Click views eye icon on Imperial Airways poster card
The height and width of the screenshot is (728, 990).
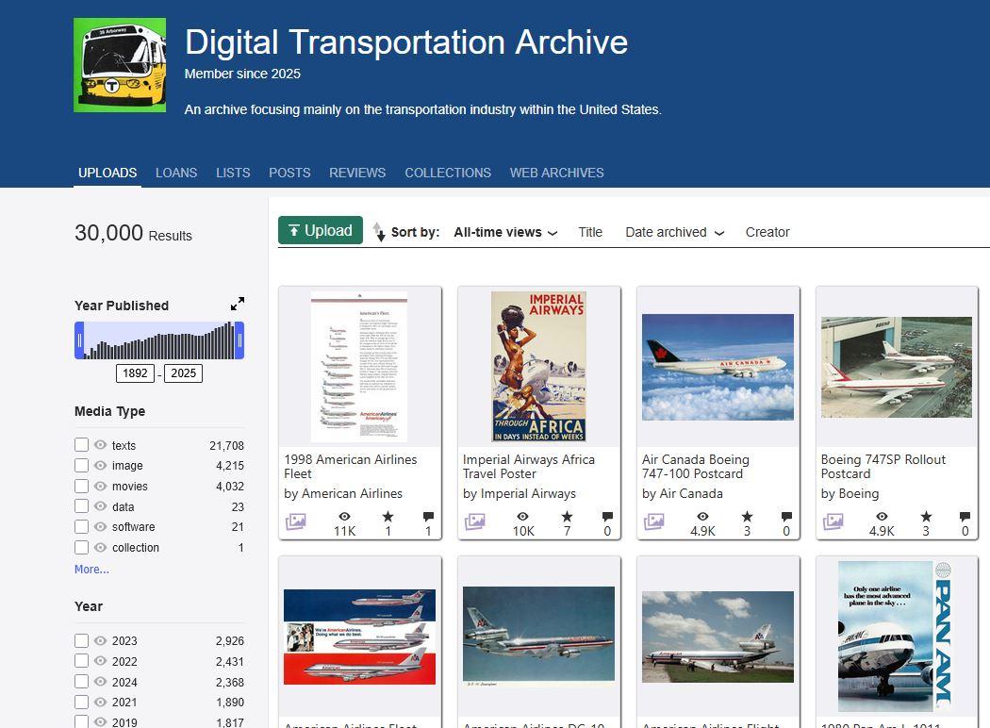[522, 517]
